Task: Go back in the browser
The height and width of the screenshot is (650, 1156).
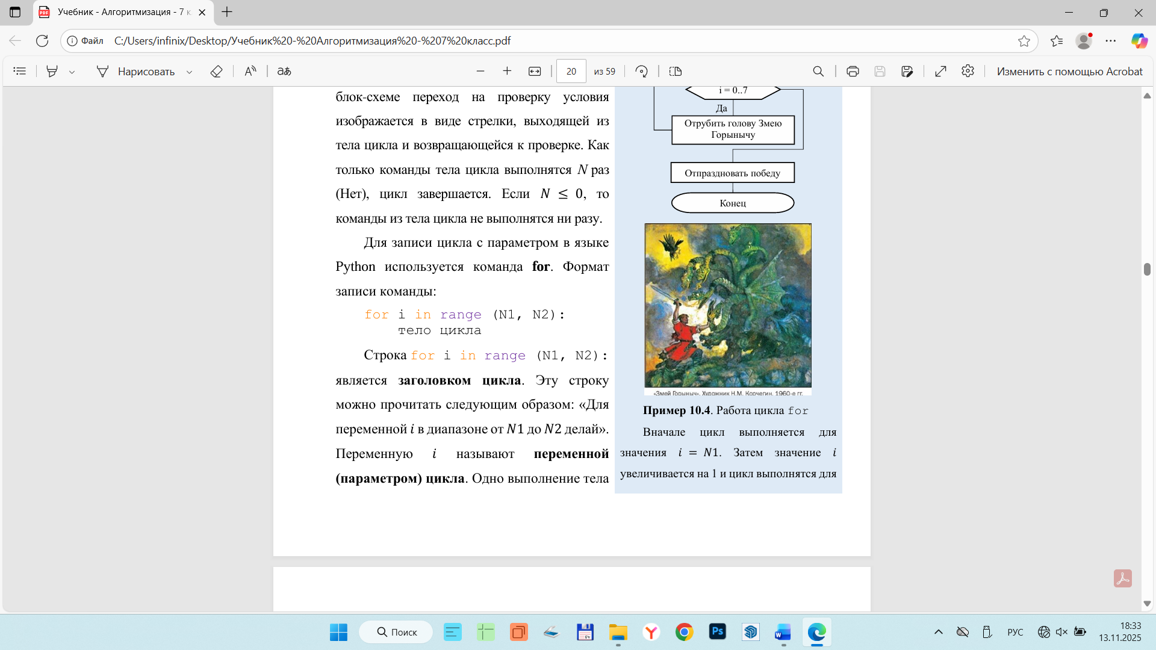Action: point(15,40)
